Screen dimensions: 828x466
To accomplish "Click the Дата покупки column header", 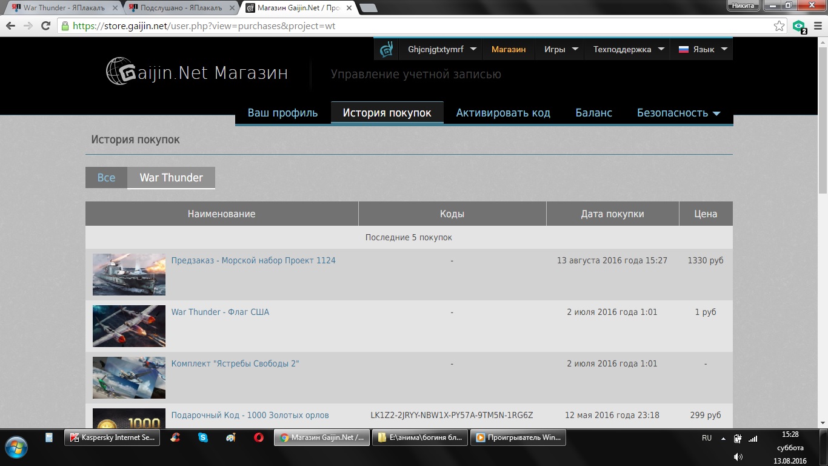I will coord(613,214).
